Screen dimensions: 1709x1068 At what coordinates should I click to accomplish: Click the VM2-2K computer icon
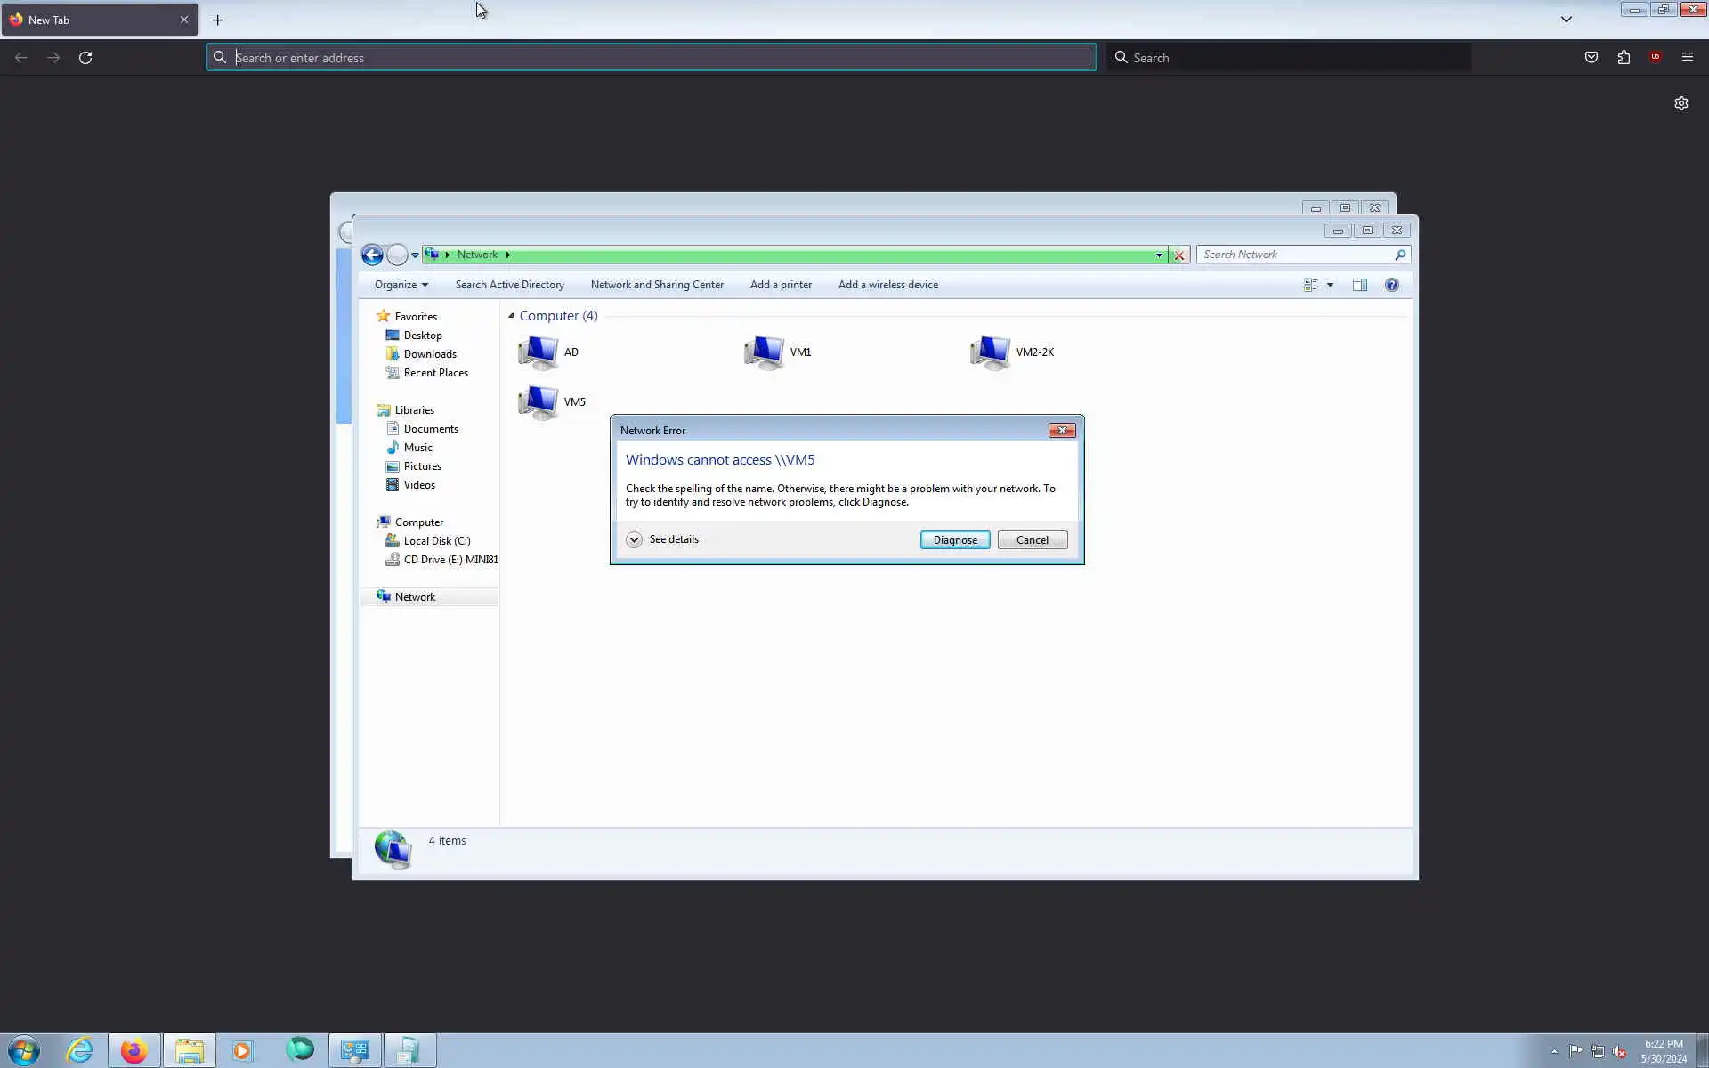coord(991,352)
